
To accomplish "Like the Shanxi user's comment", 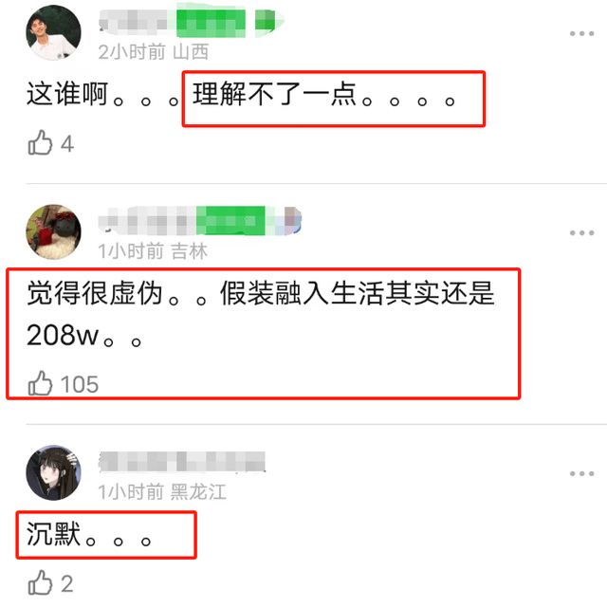I will [x=40, y=143].
